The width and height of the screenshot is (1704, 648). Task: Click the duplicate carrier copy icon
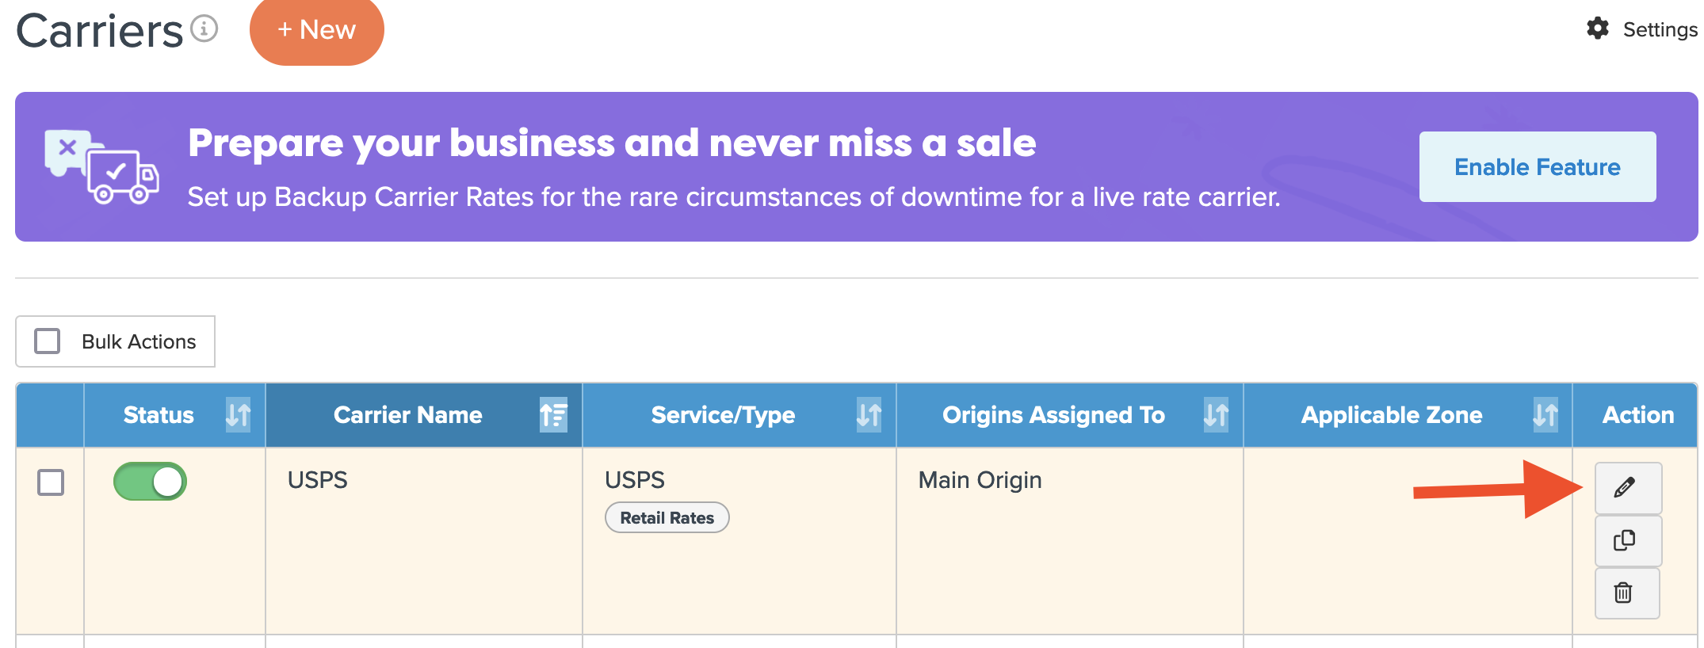pos(1626,540)
